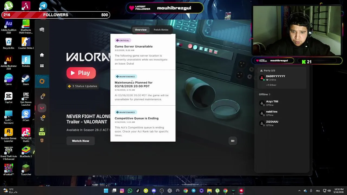Open the Recycle Bin desktop icon

click(x=9, y=43)
